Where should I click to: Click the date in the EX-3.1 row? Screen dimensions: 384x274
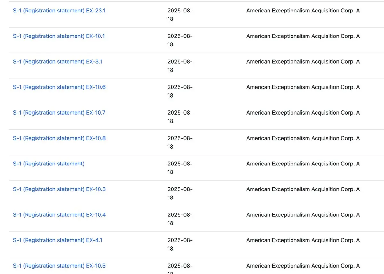(x=180, y=66)
